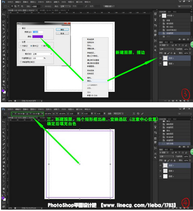
Task: Switch to second document tab in top screenshot
Action: pos(53,10)
